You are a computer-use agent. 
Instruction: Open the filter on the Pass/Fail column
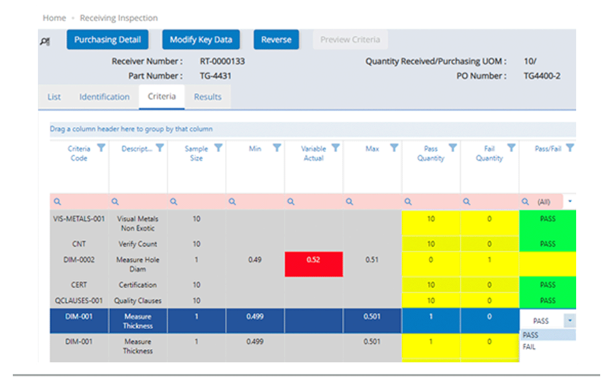pyautogui.click(x=571, y=148)
